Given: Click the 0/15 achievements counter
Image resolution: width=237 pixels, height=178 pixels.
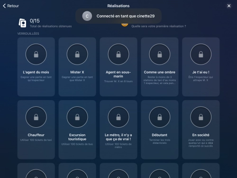Looking at the screenshot, I should point(35,21).
